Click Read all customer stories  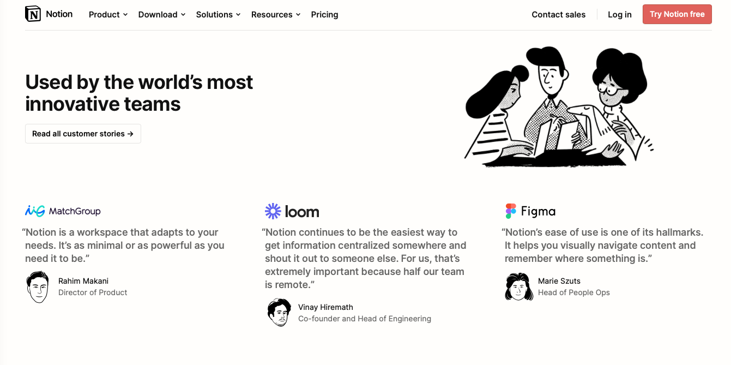point(83,134)
